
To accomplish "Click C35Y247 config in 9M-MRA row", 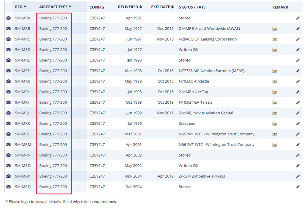I will click(97, 18).
